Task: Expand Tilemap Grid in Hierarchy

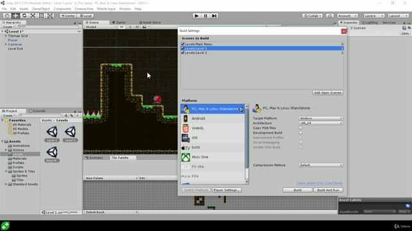Action: tap(6, 36)
